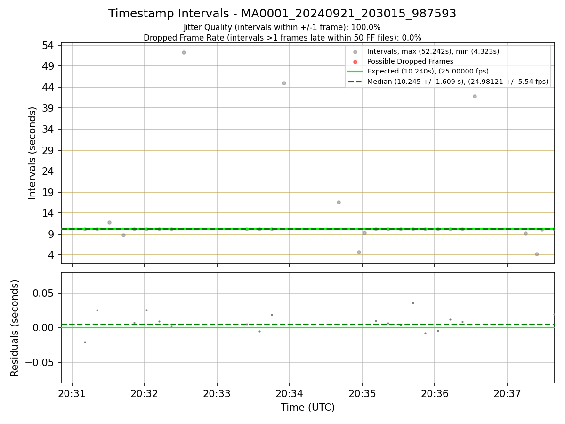
Task: Click the lowest residual point near −0.02 seconds
Action: pyautogui.click(x=85, y=342)
